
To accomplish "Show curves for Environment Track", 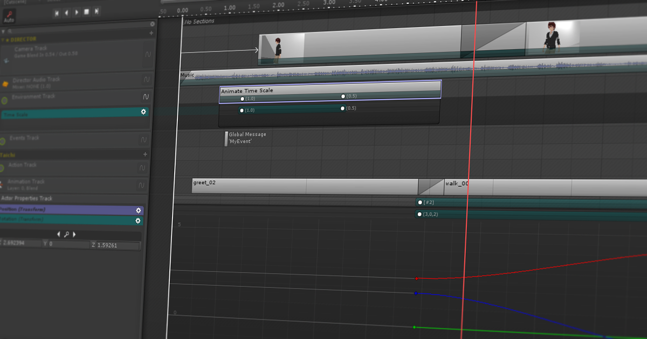I will click(146, 97).
